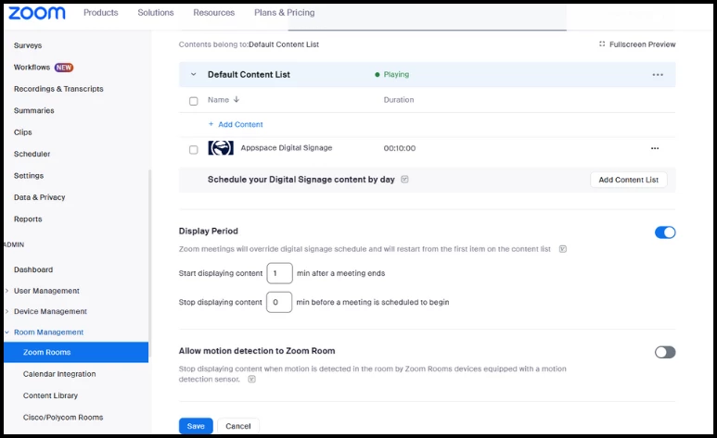Viewport: 717px width, 438px height.
Task: Open Fullscreen Preview icon
Action: 602,44
